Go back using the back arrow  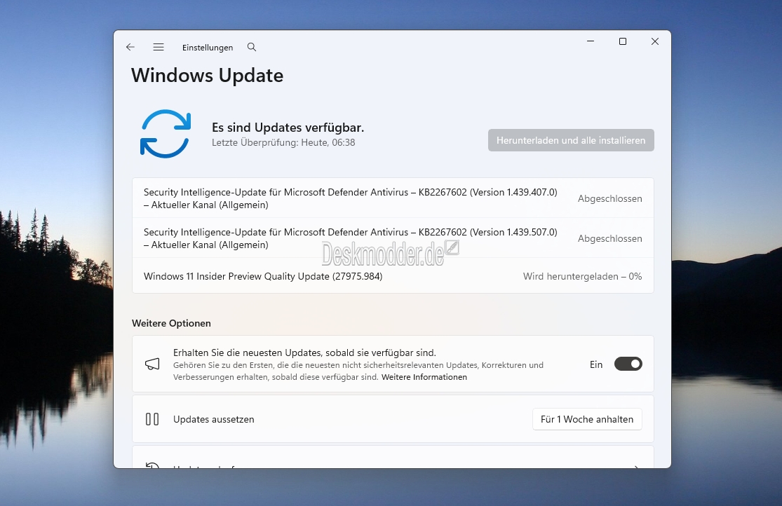[x=130, y=47]
